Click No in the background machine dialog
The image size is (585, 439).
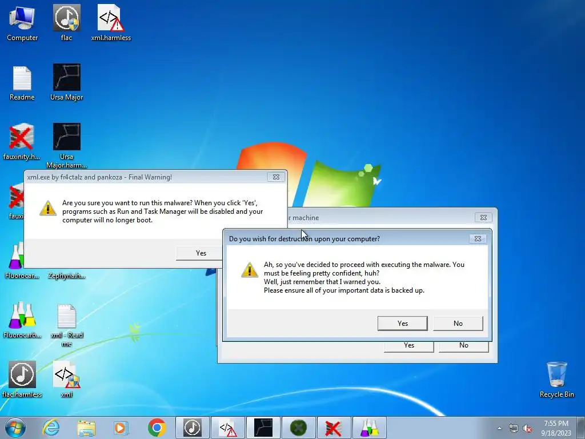464,347
